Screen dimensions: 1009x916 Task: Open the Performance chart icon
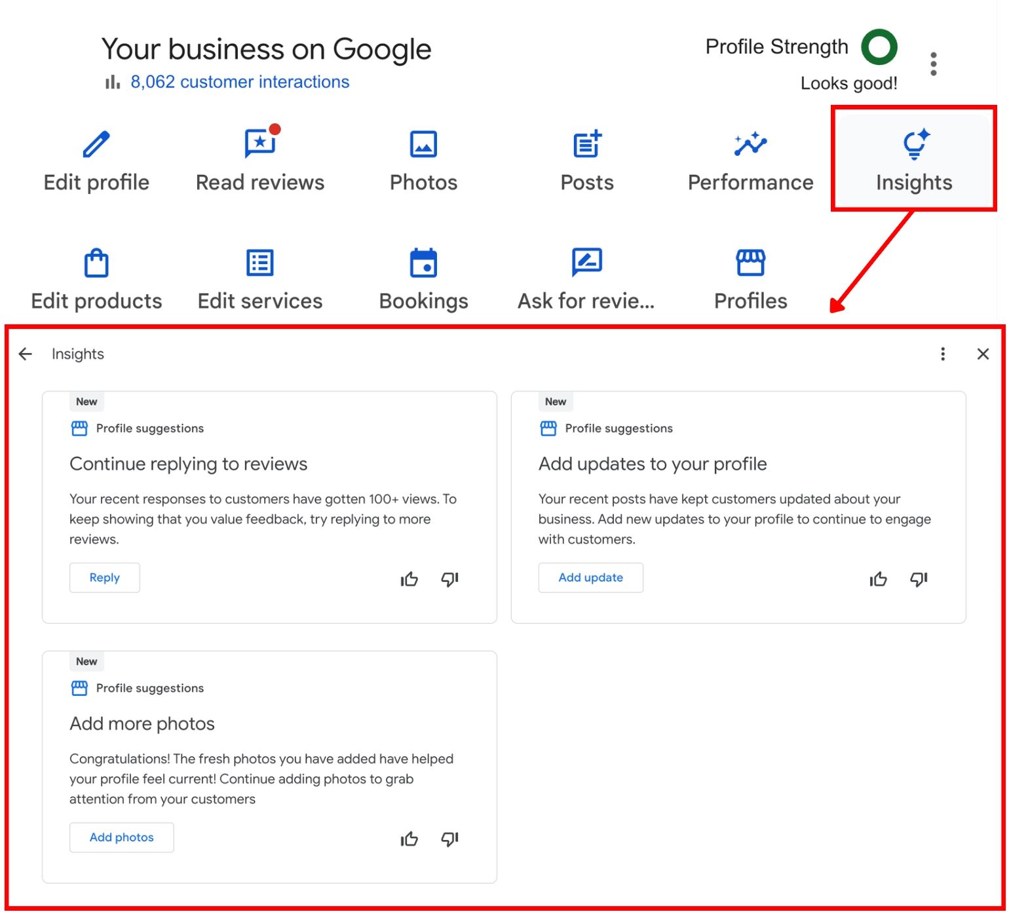pos(751,144)
